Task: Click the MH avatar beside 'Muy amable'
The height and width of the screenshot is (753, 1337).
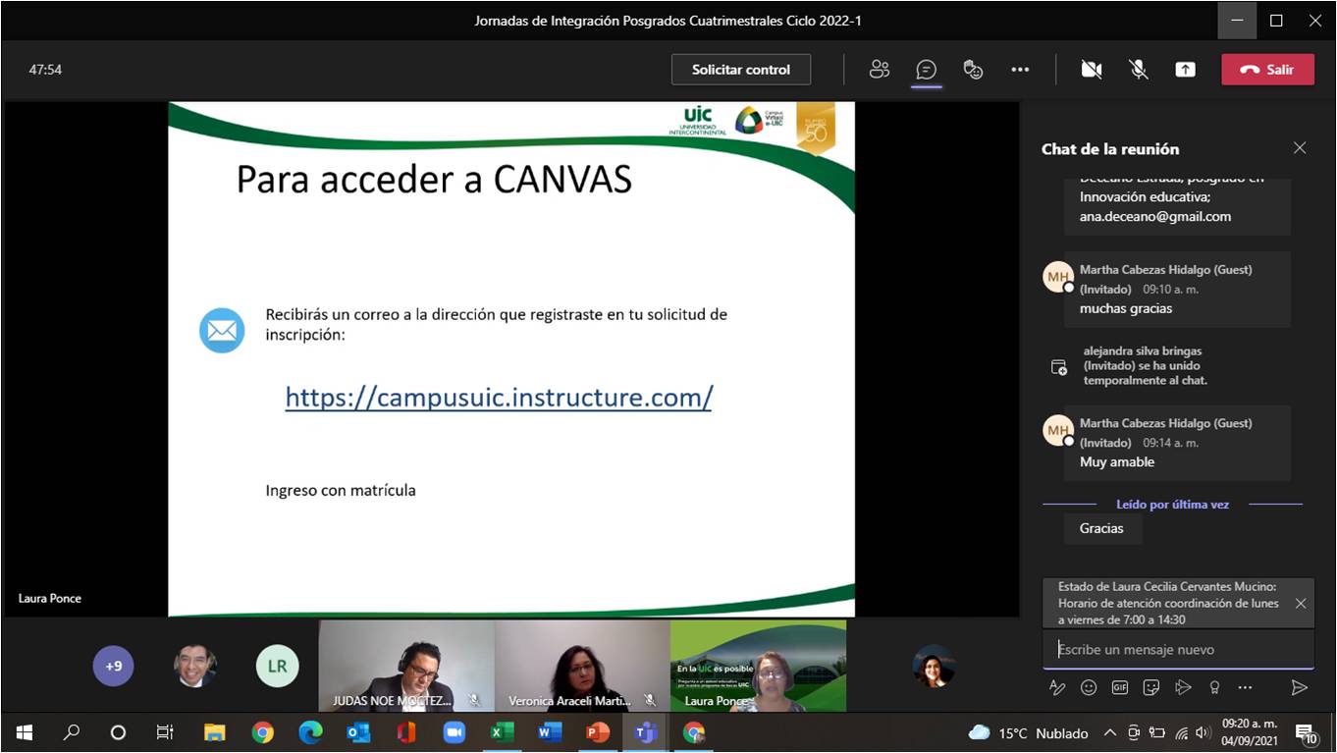Action: point(1058,430)
